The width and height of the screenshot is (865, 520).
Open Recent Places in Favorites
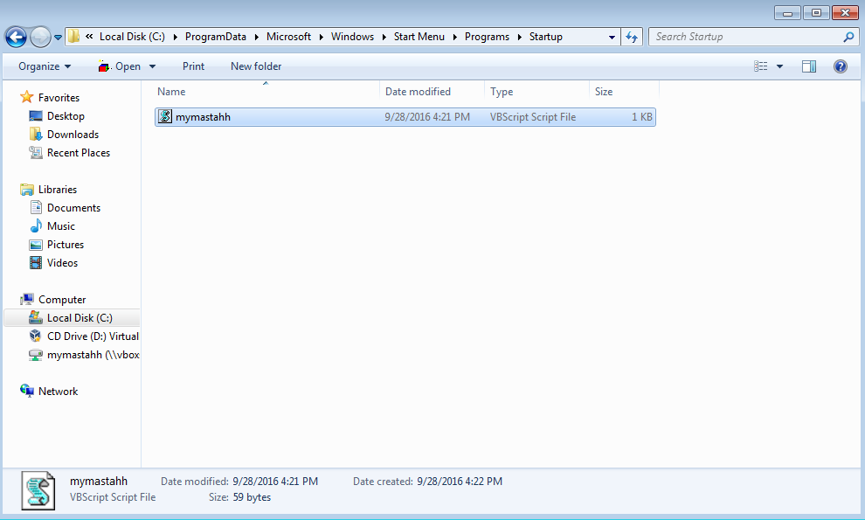79,153
